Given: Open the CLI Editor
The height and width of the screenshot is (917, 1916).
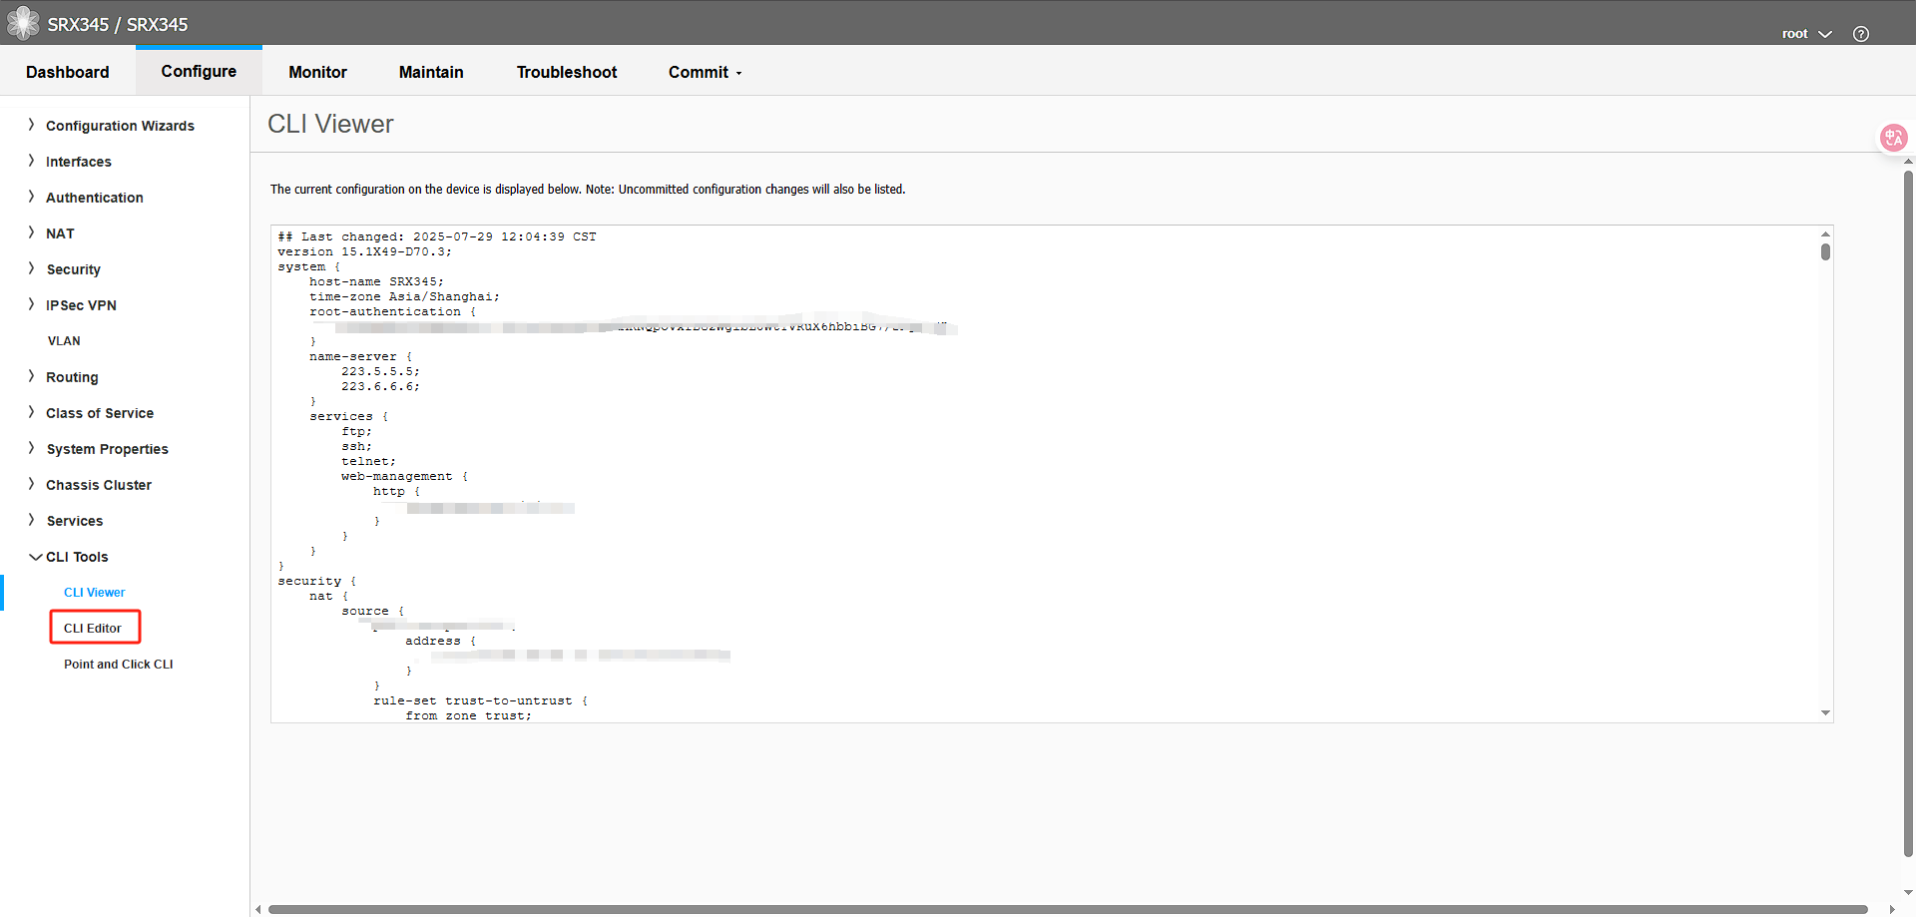Looking at the screenshot, I should pos(94,627).
